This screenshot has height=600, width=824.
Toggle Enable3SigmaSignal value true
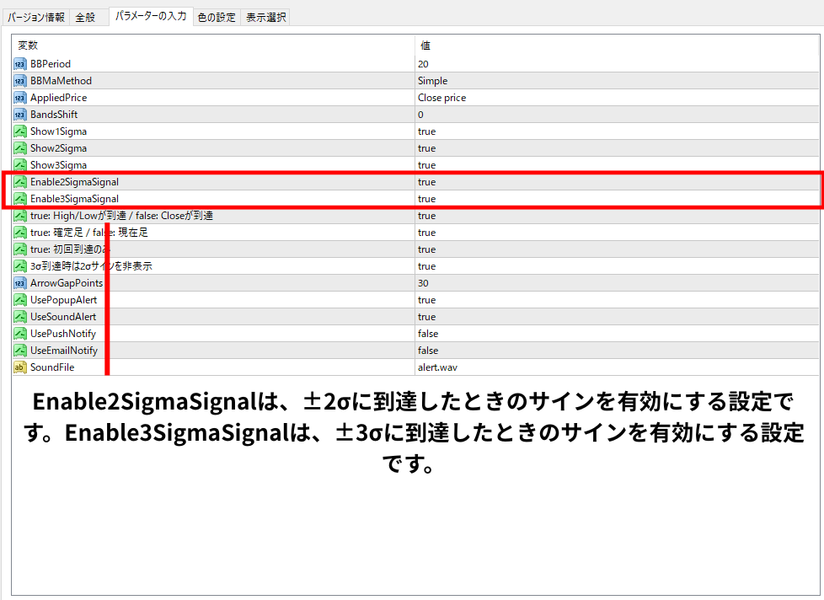pyautogui.click(x=426, y=199)
